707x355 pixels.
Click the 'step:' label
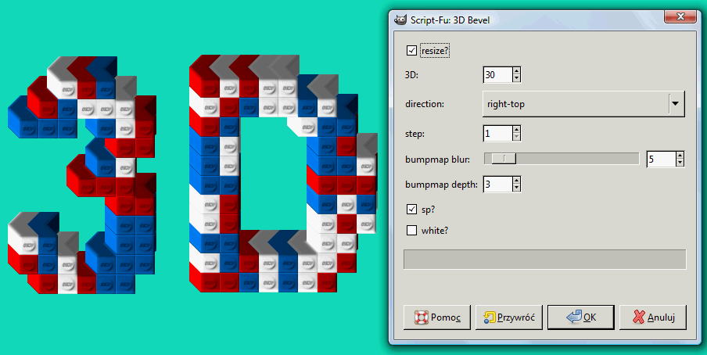click(x=415, y=134)
